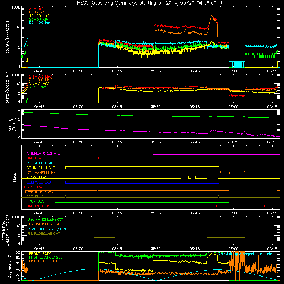
Task: Click the FLARE_FLAG label
Action: pos(37,177)
